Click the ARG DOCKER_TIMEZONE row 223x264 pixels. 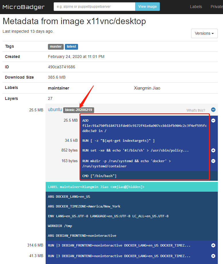point(131,206)
